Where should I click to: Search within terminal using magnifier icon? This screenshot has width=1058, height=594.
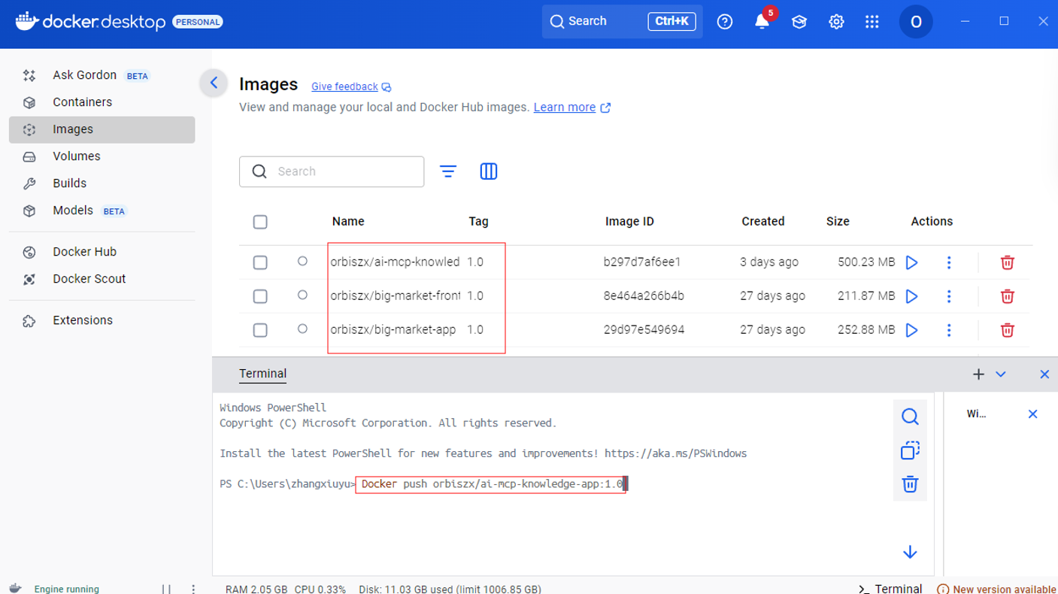coord(910,417)
